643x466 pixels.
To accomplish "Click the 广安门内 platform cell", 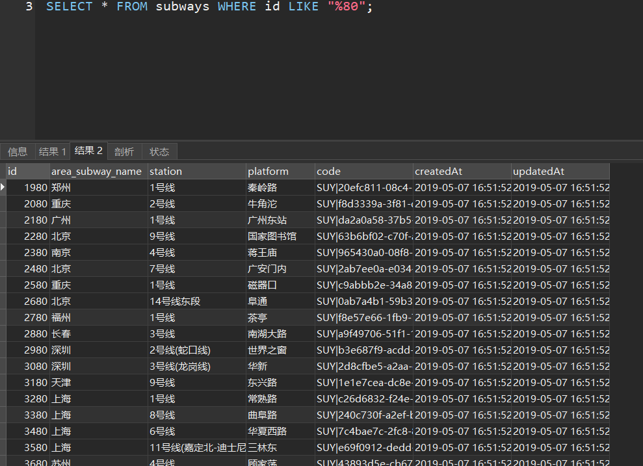I will point(280,269).
